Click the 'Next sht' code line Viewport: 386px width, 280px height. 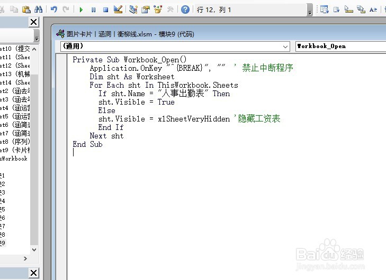pos(106,136)
